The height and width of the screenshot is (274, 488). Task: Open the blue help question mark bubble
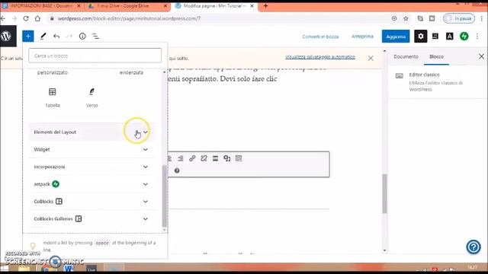click(474, 247)
